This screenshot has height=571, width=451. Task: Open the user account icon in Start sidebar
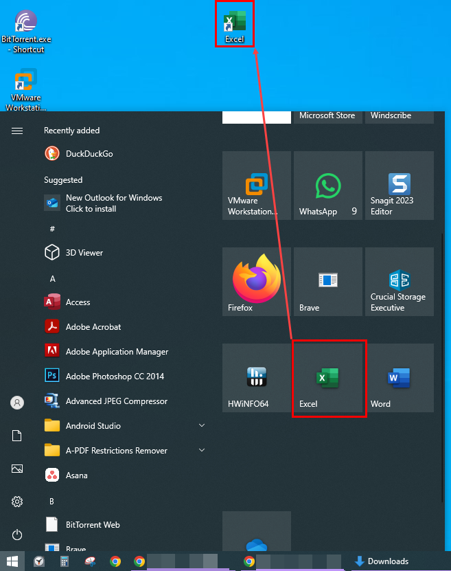pyautogui.click(x=17, y=403)
